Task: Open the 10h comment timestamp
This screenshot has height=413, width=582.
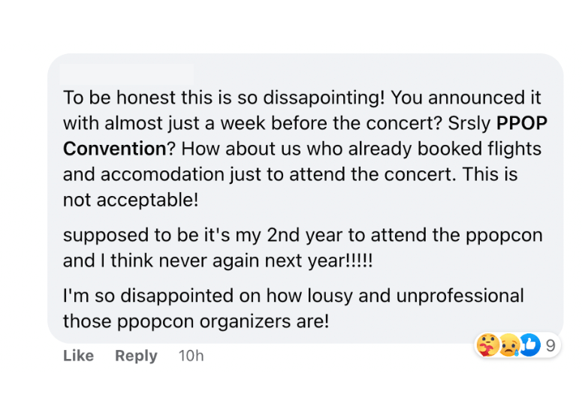Action: click(x=191, y=356)
